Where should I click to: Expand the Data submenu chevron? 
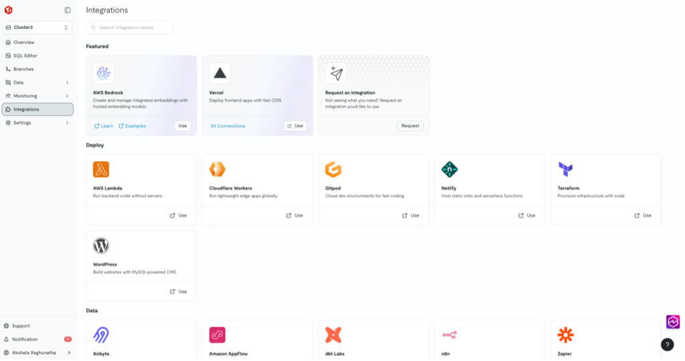click(x=68, y=82)
